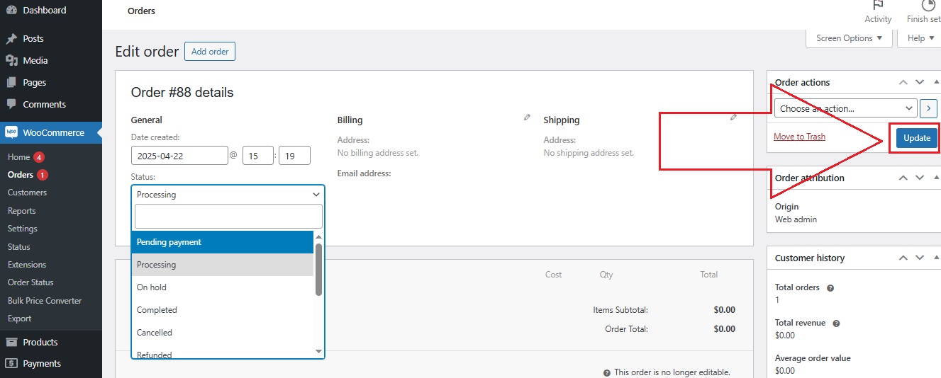This screenshot has height=378, width=941.
Task: Click the Total revenue help icon
Action: 836,323
